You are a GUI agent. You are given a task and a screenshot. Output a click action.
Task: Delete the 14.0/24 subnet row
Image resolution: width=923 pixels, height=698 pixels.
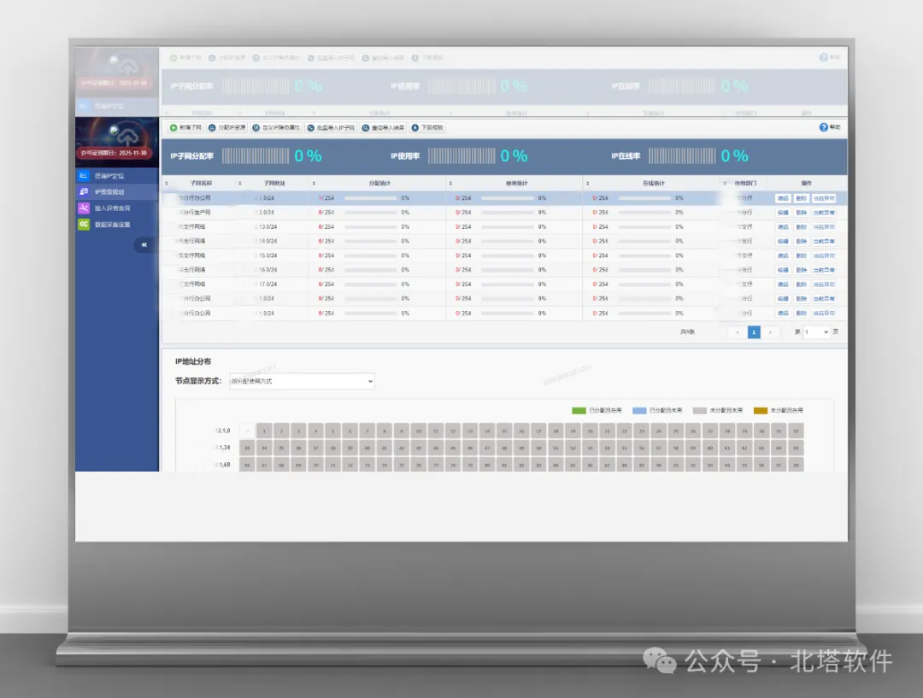point(801,241)
